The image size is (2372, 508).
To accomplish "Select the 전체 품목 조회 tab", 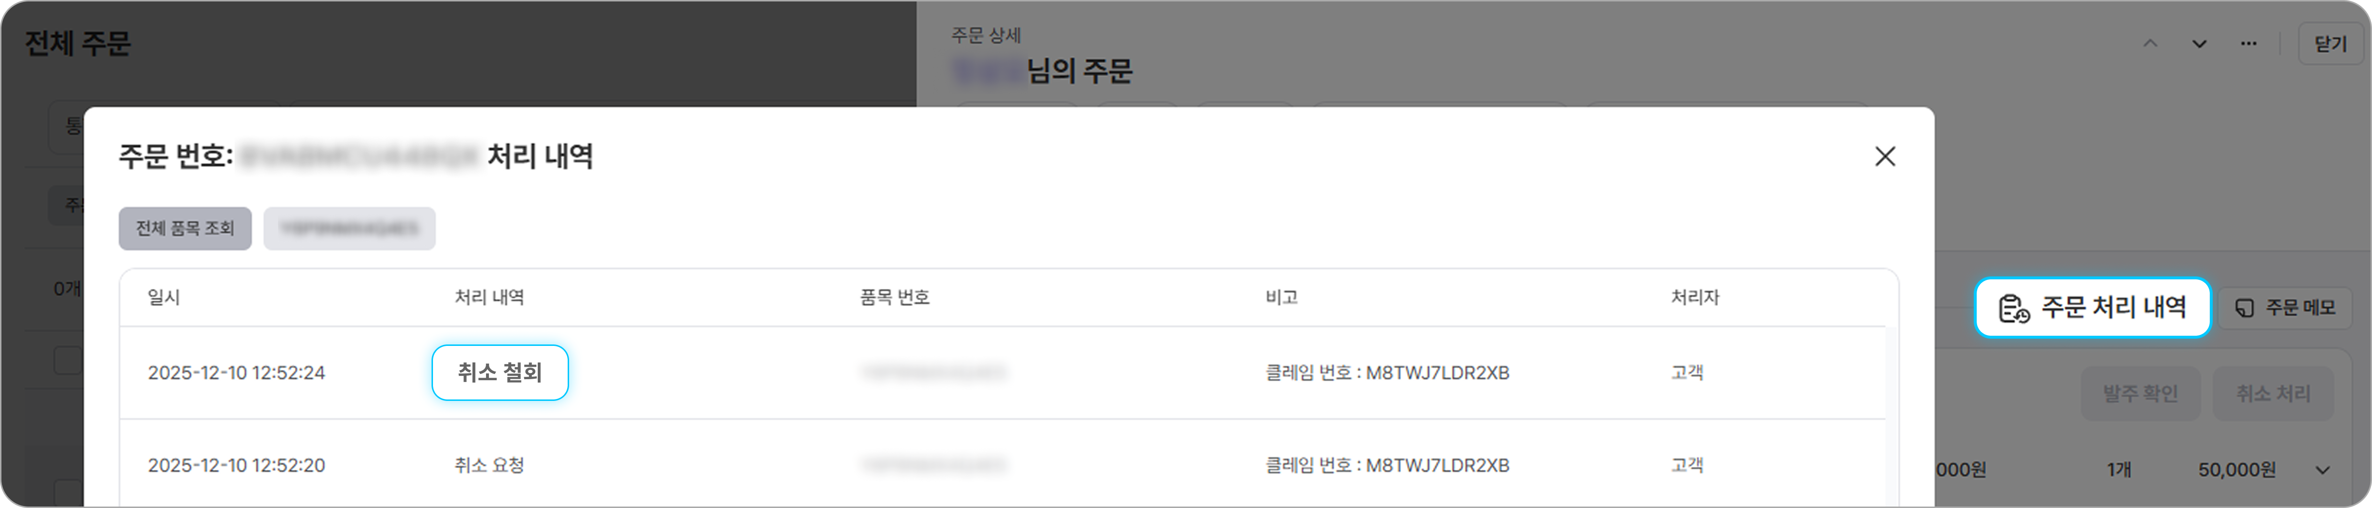I will 185,228.
